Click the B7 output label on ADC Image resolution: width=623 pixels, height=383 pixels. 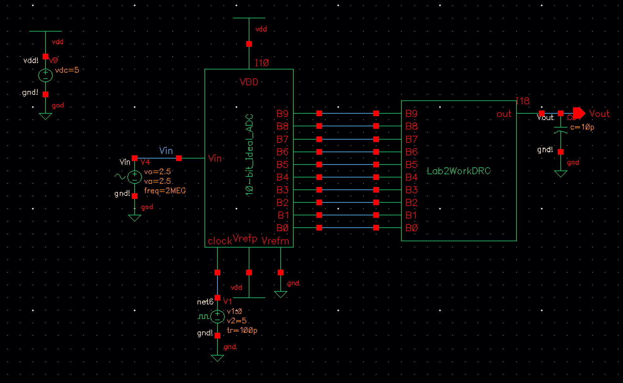[x=283, y=139]
